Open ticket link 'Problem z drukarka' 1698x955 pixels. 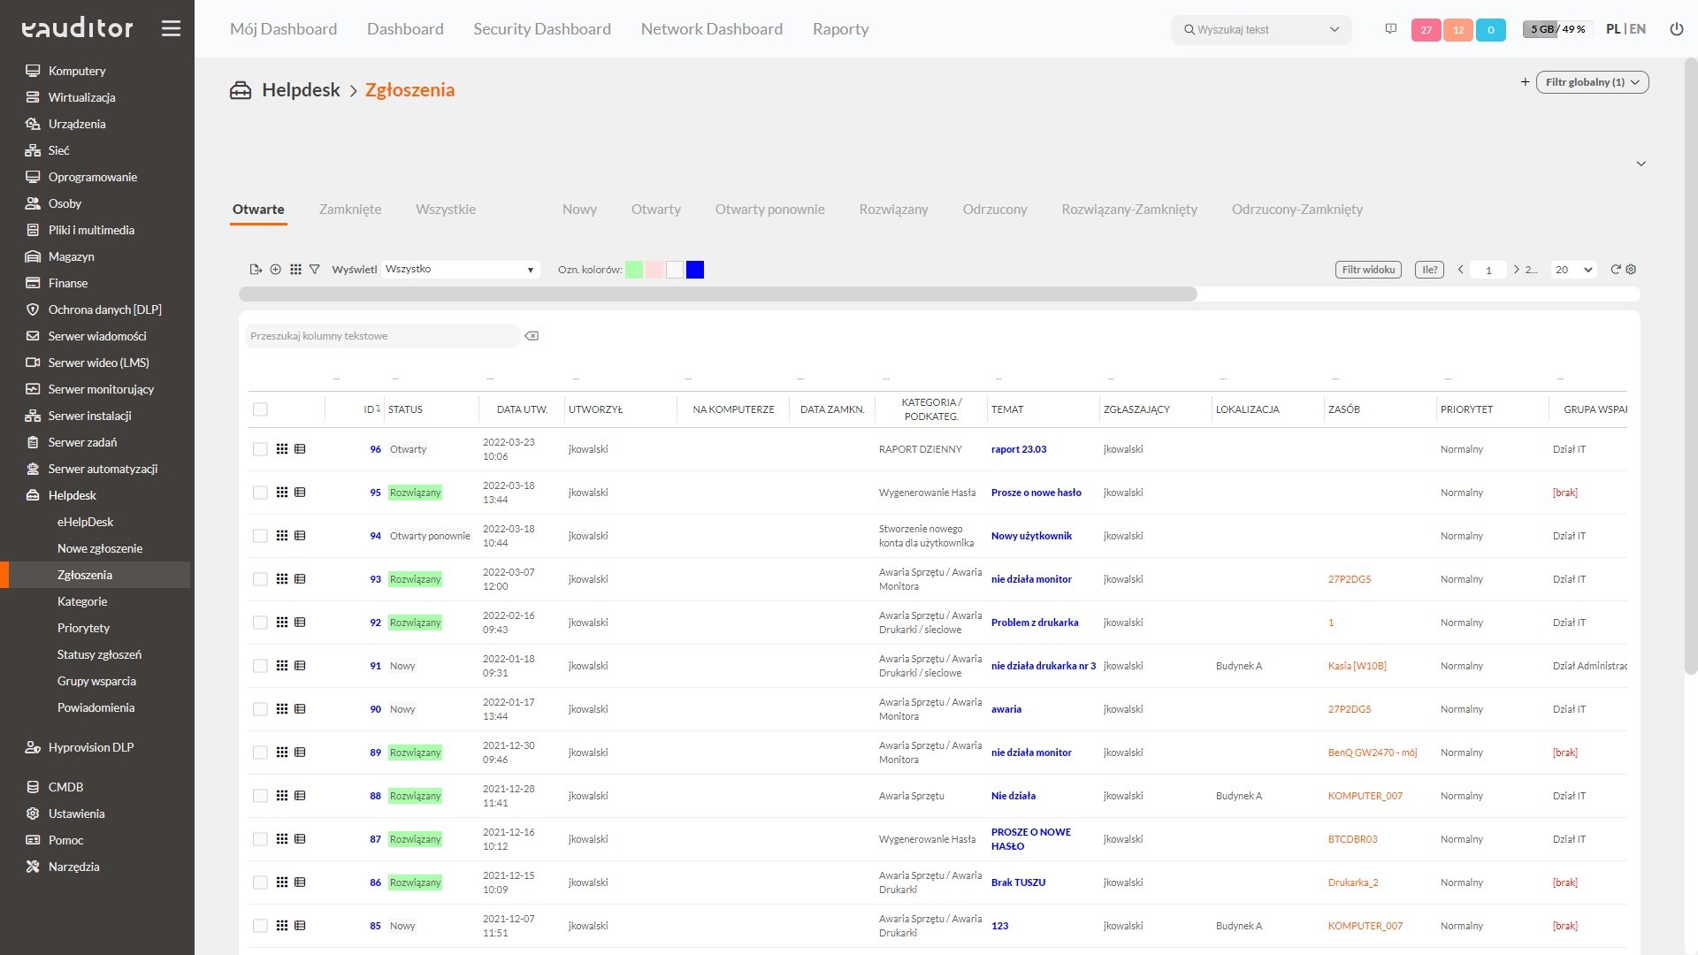pyautogui.click(x=1035, y=623)
